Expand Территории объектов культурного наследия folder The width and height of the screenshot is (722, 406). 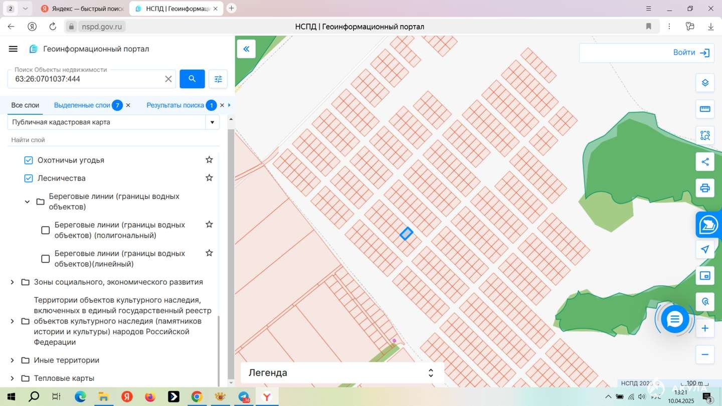click(12, 321)
